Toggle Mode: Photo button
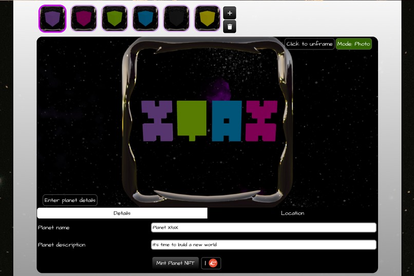Viewport: 414px width, 276px height. point(353,44)
